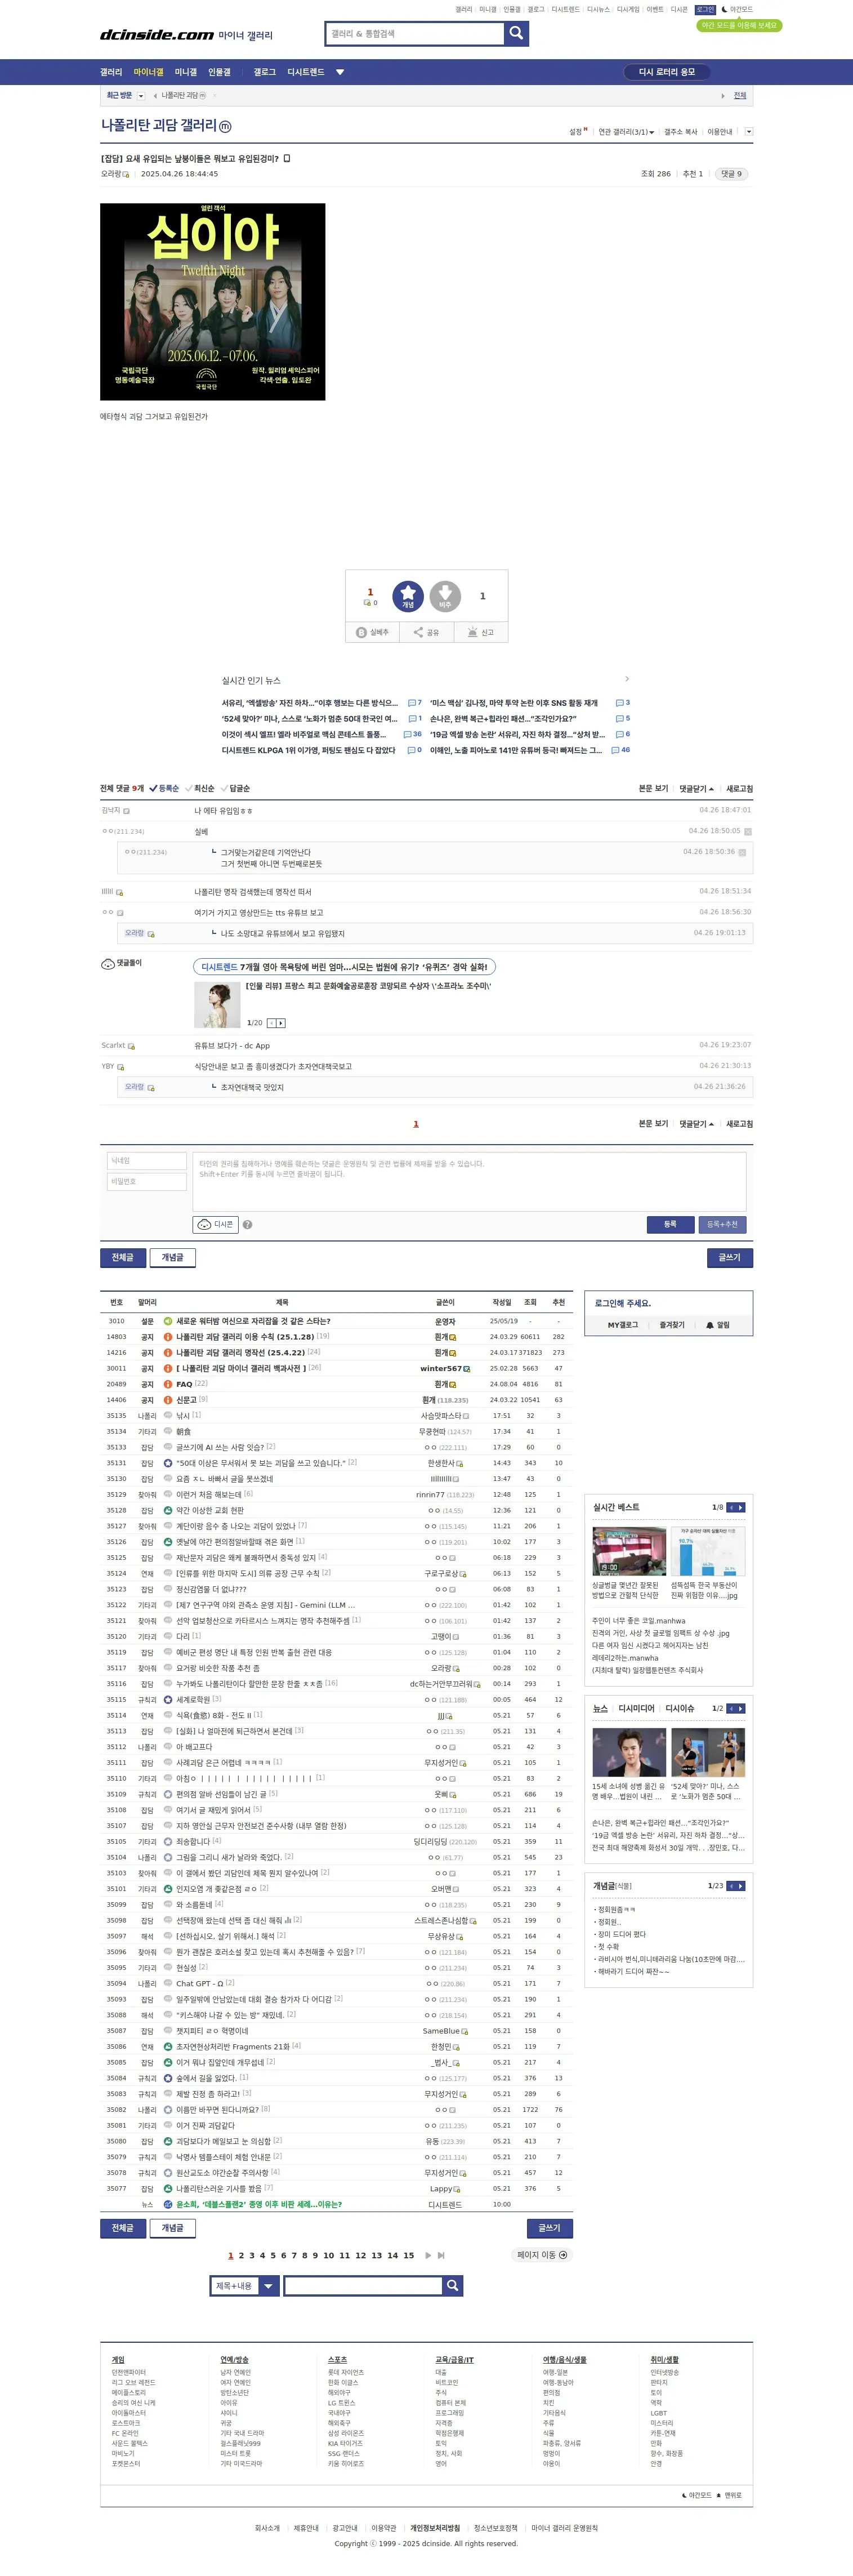This screenshot has width=853, height=2576.
Task: Click the comment count bubble showing 36
Action: point(413,734)
